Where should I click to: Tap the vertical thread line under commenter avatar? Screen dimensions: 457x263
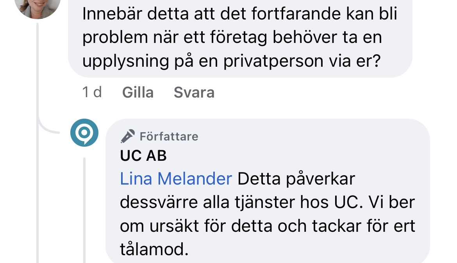pos(38,70)
